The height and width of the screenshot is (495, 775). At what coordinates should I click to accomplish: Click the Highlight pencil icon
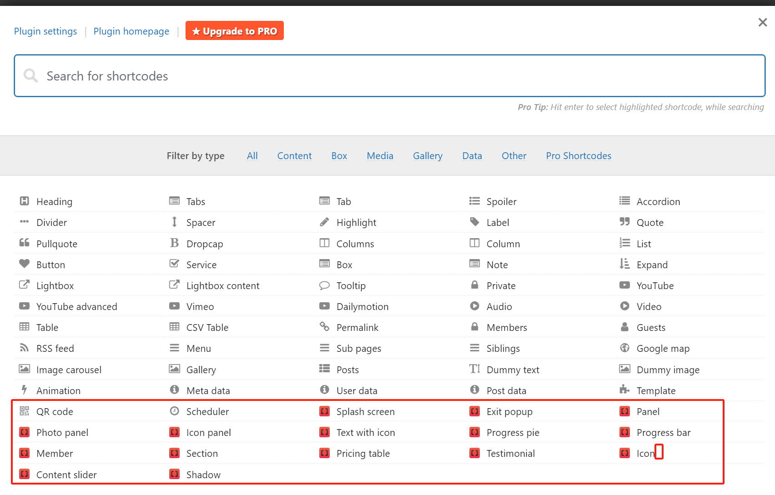pyautogui.click(x=324, y=222)
